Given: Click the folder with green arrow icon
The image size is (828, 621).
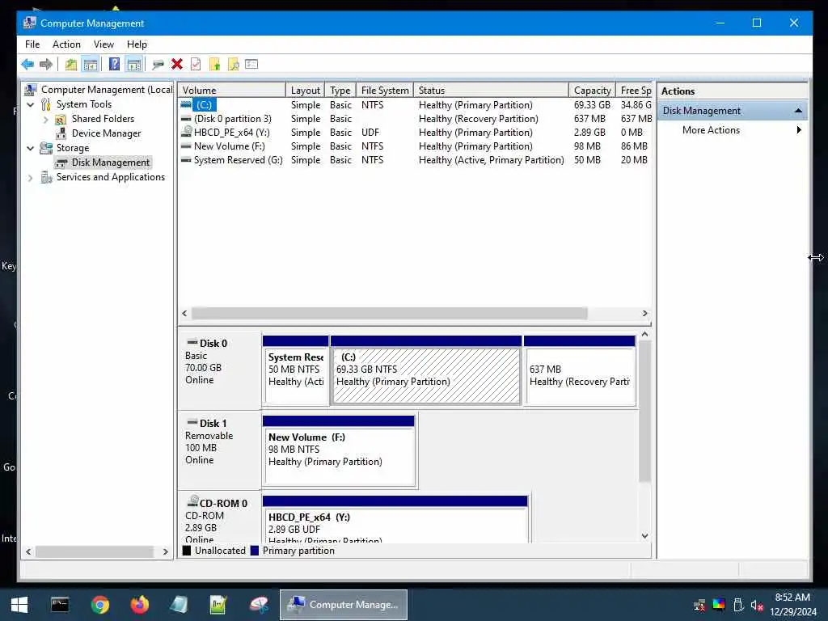Looking at the screenshot, I should point(214,65).
